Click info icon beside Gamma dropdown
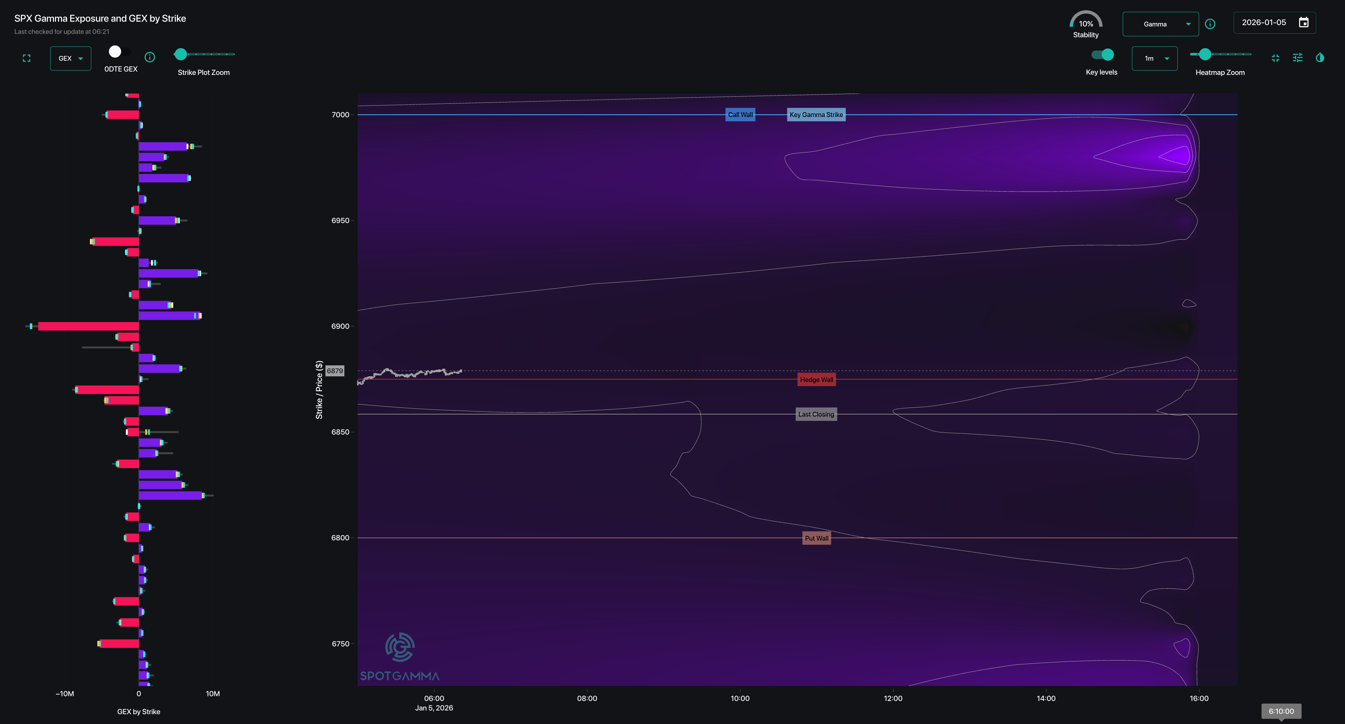This screenshot has height=724, width=1345. 1210,24
